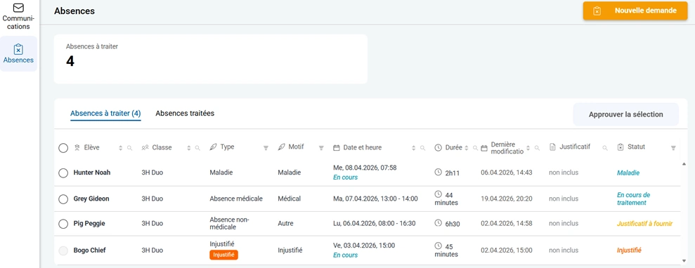The height and width of the screenshot is (268, 695).
Task: Select the Absences à traiter (4) tab
Action: click(105, 114)
